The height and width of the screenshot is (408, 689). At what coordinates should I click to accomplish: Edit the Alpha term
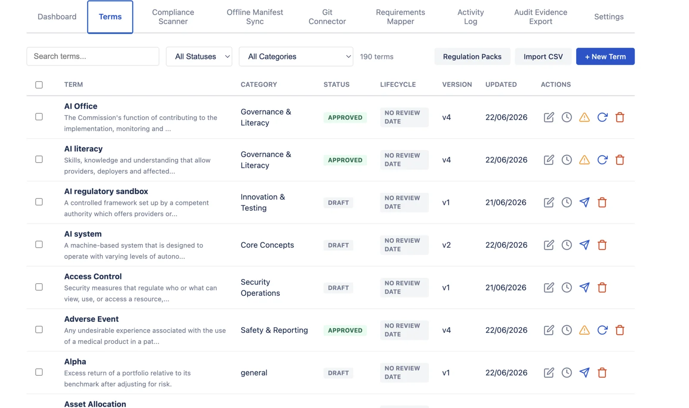click(x=549, y=373)
